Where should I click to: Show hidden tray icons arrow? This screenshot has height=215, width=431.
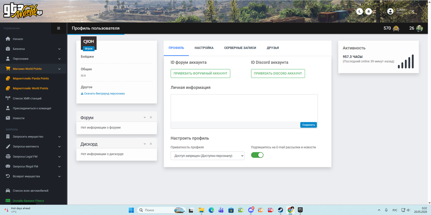click(379, 210)
